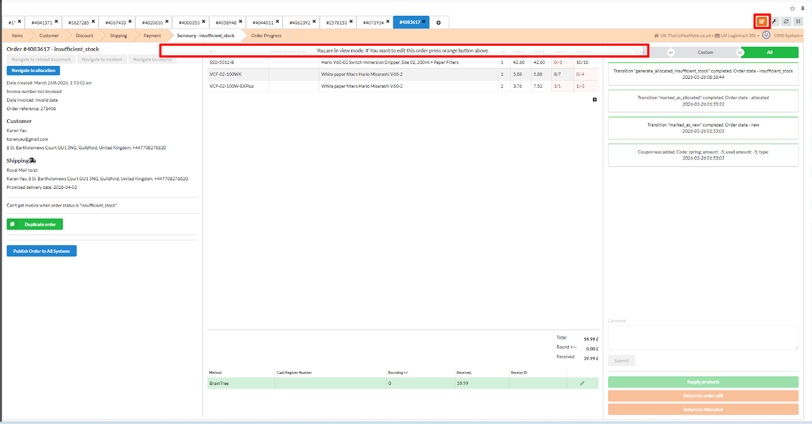
Task: Close the active #4083617 tab
Action: click(424, 21)
